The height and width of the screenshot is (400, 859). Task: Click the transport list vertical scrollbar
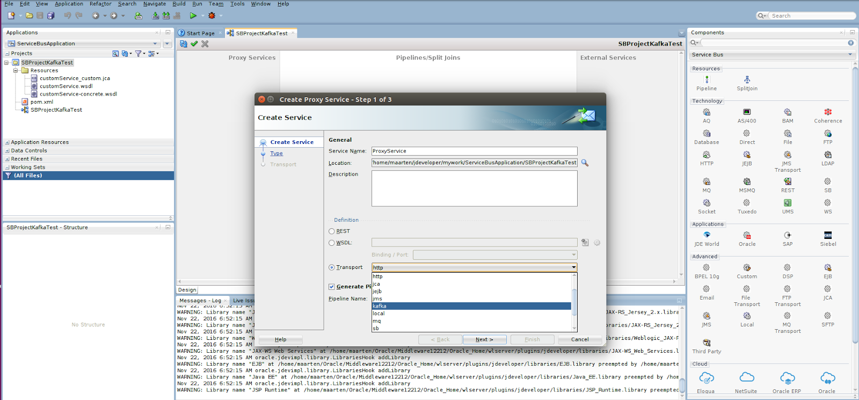coord(574,302)
